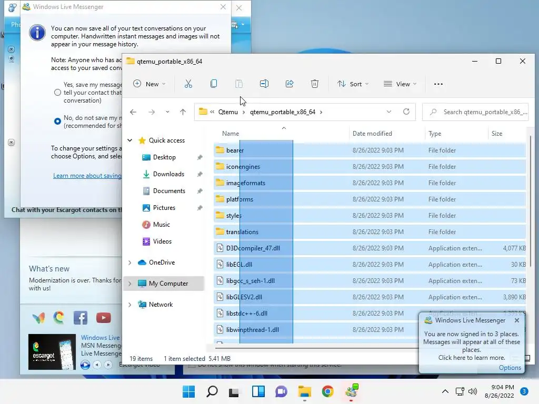Click the YouTube icon in Messenger window
The height and width of the screenshot is (404, 539).
tap(104, 318)
